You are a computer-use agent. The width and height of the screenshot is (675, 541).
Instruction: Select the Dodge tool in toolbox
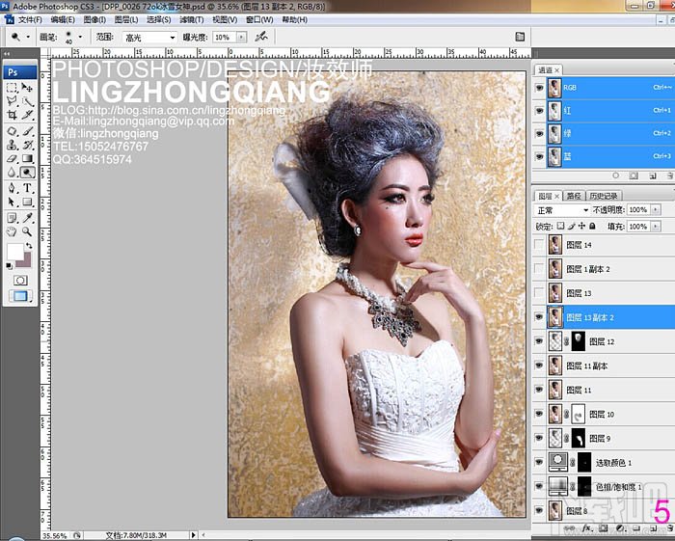click(27, 173)
